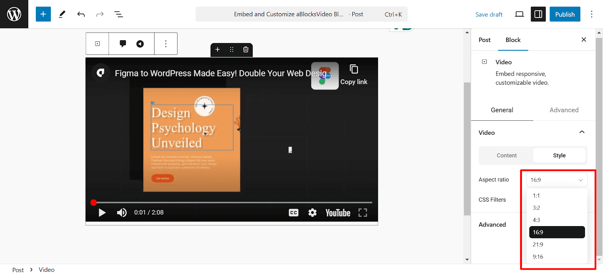Redo the last change
The width and height of the screenshot is (603, 275).
click(x=100, y=14)
